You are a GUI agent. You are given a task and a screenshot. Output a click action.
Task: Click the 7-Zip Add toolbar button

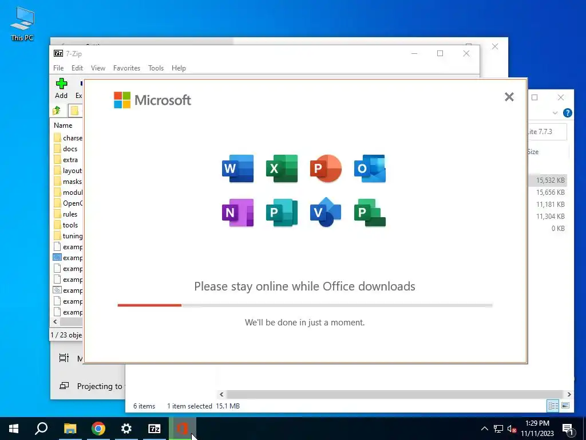pyautogui.click(x=61, y=89)
